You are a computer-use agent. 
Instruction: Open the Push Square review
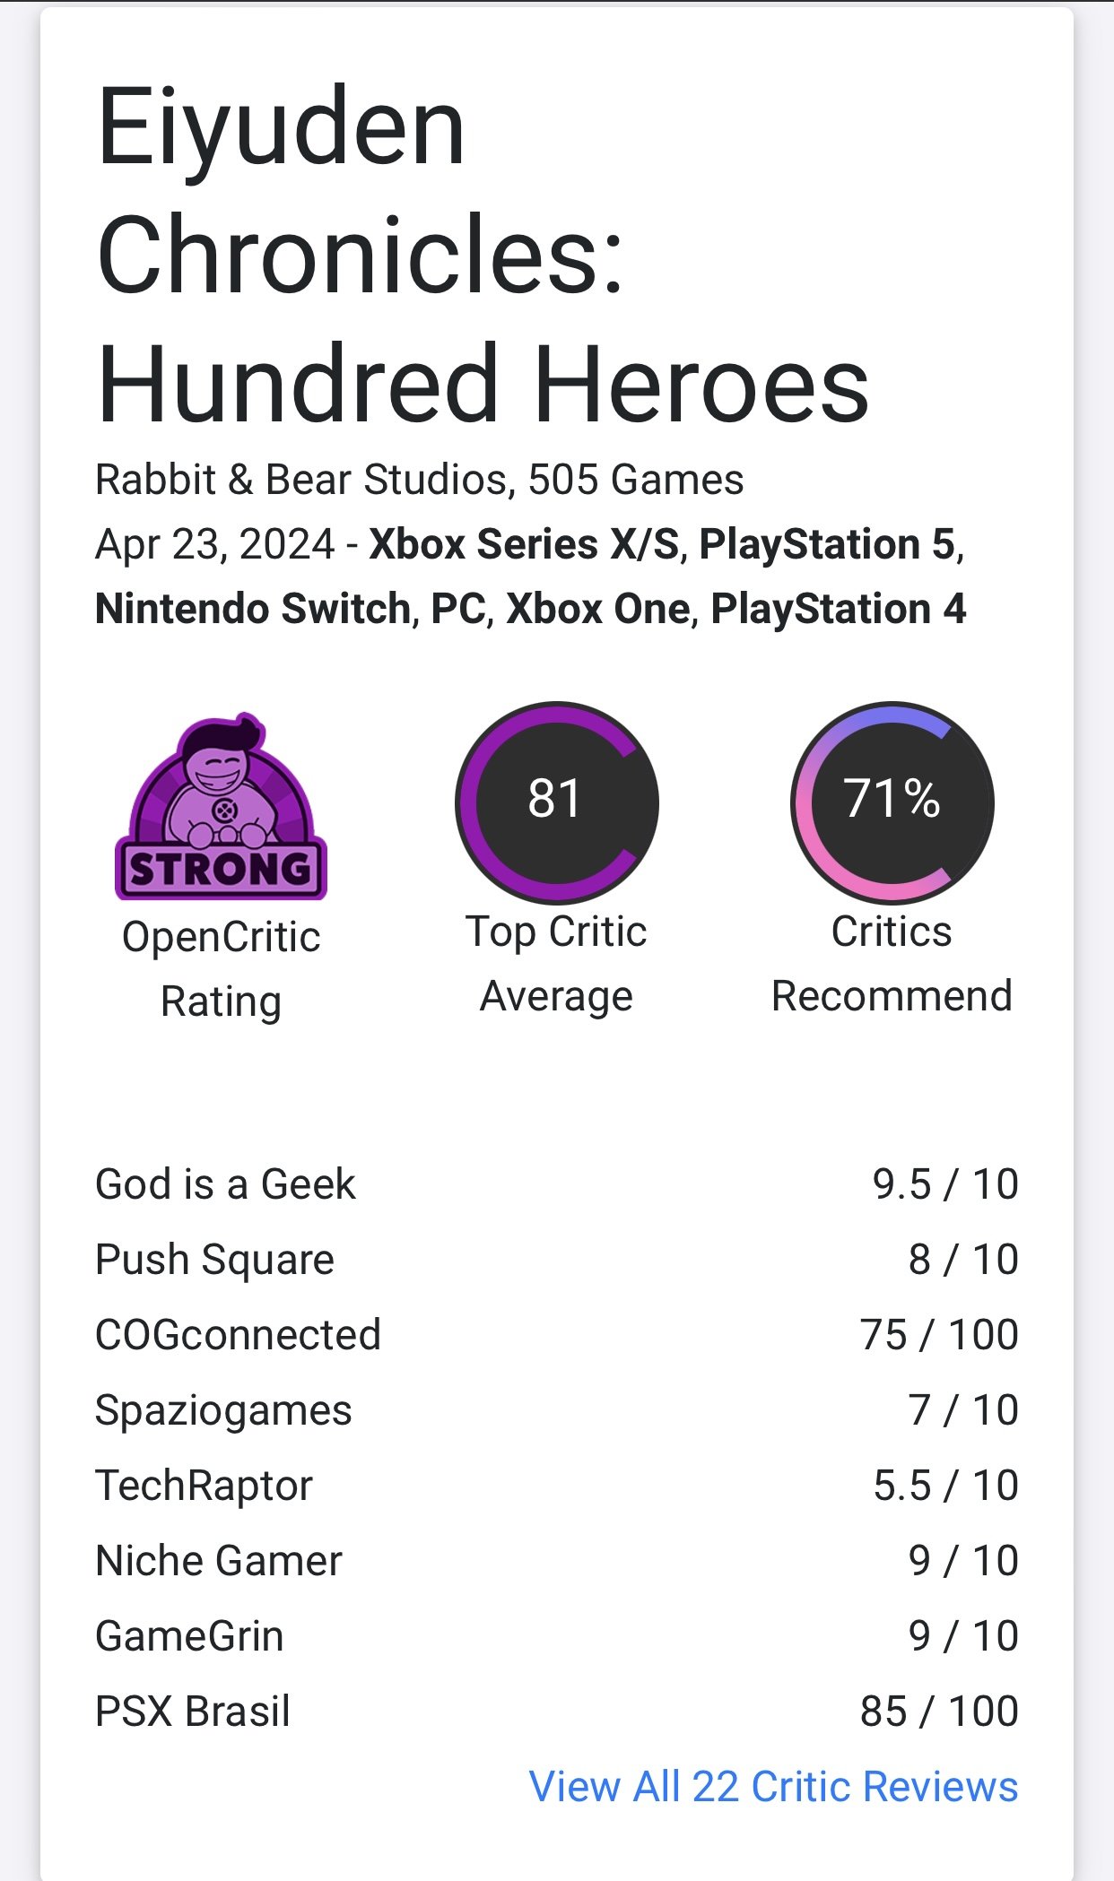[x=214, y=1259]
